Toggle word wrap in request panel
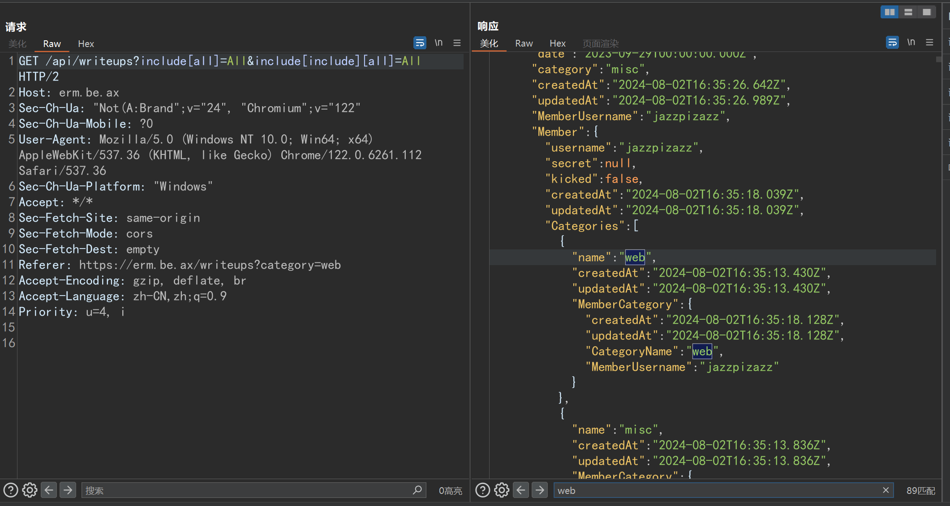The width and height of the screenshot is (950, 506). point(420,43)
